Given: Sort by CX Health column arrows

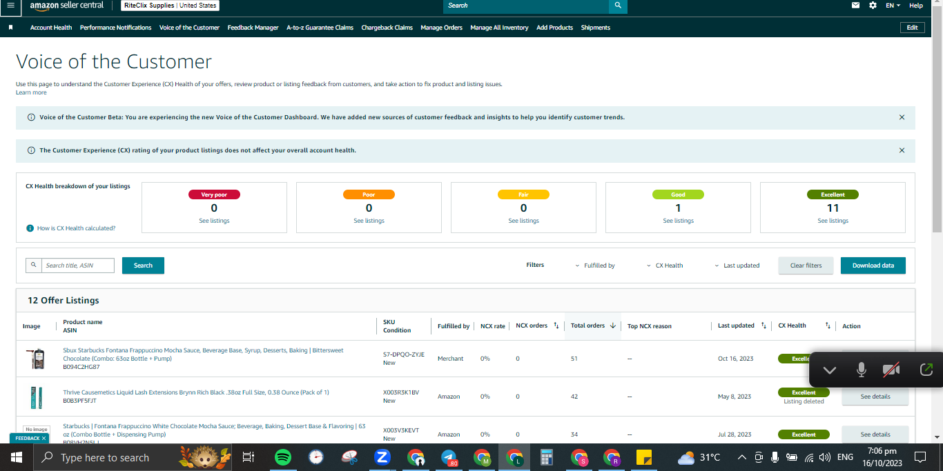Looking at the screenshot, I should [x=828, y=325].
